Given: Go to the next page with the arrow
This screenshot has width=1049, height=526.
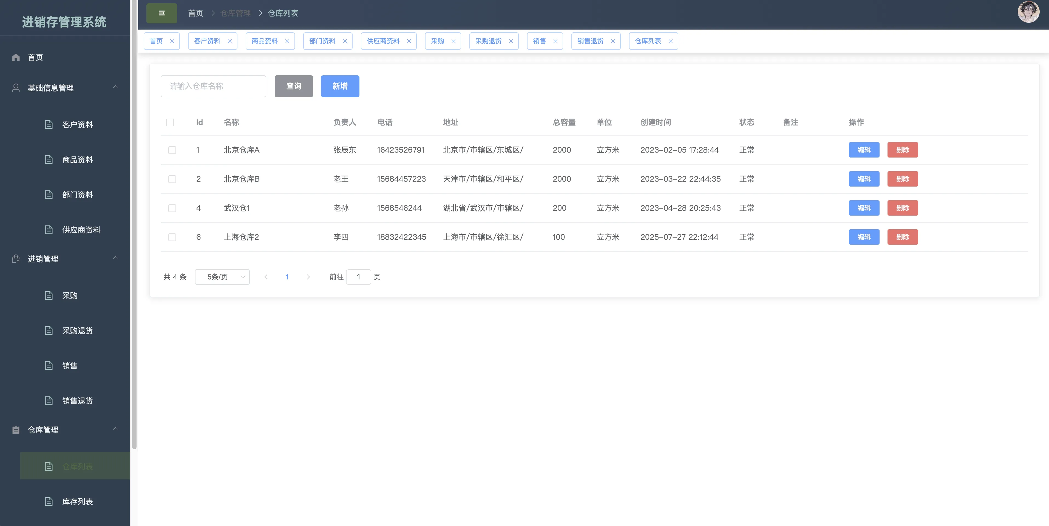Looking at the screenshot, I should click(x=308, y=277).
